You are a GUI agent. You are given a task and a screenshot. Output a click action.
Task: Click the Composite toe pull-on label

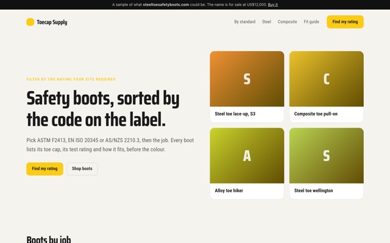tap(316, 114)
